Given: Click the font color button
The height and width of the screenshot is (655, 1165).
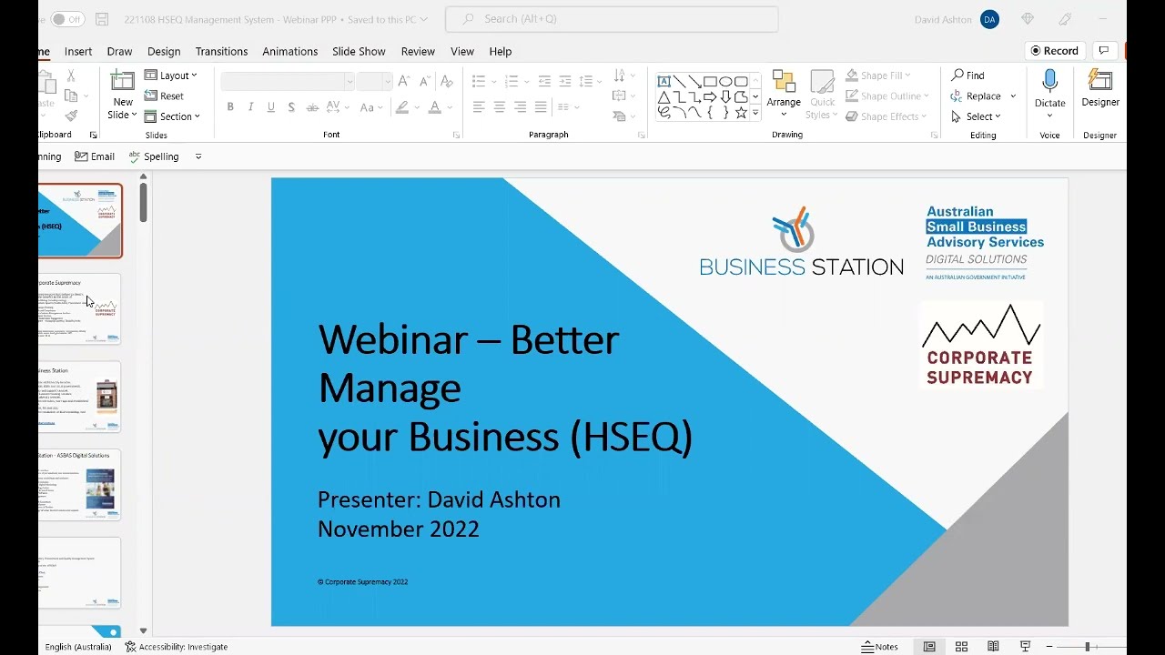Looking at the screenshot, I should [435, 107].
